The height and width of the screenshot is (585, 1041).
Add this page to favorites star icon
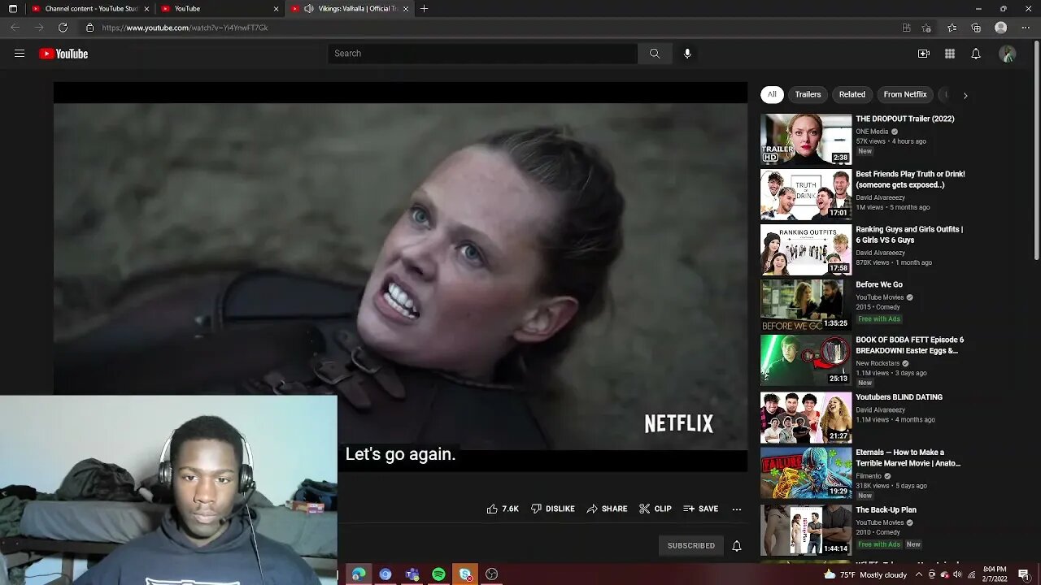(926, 28)
